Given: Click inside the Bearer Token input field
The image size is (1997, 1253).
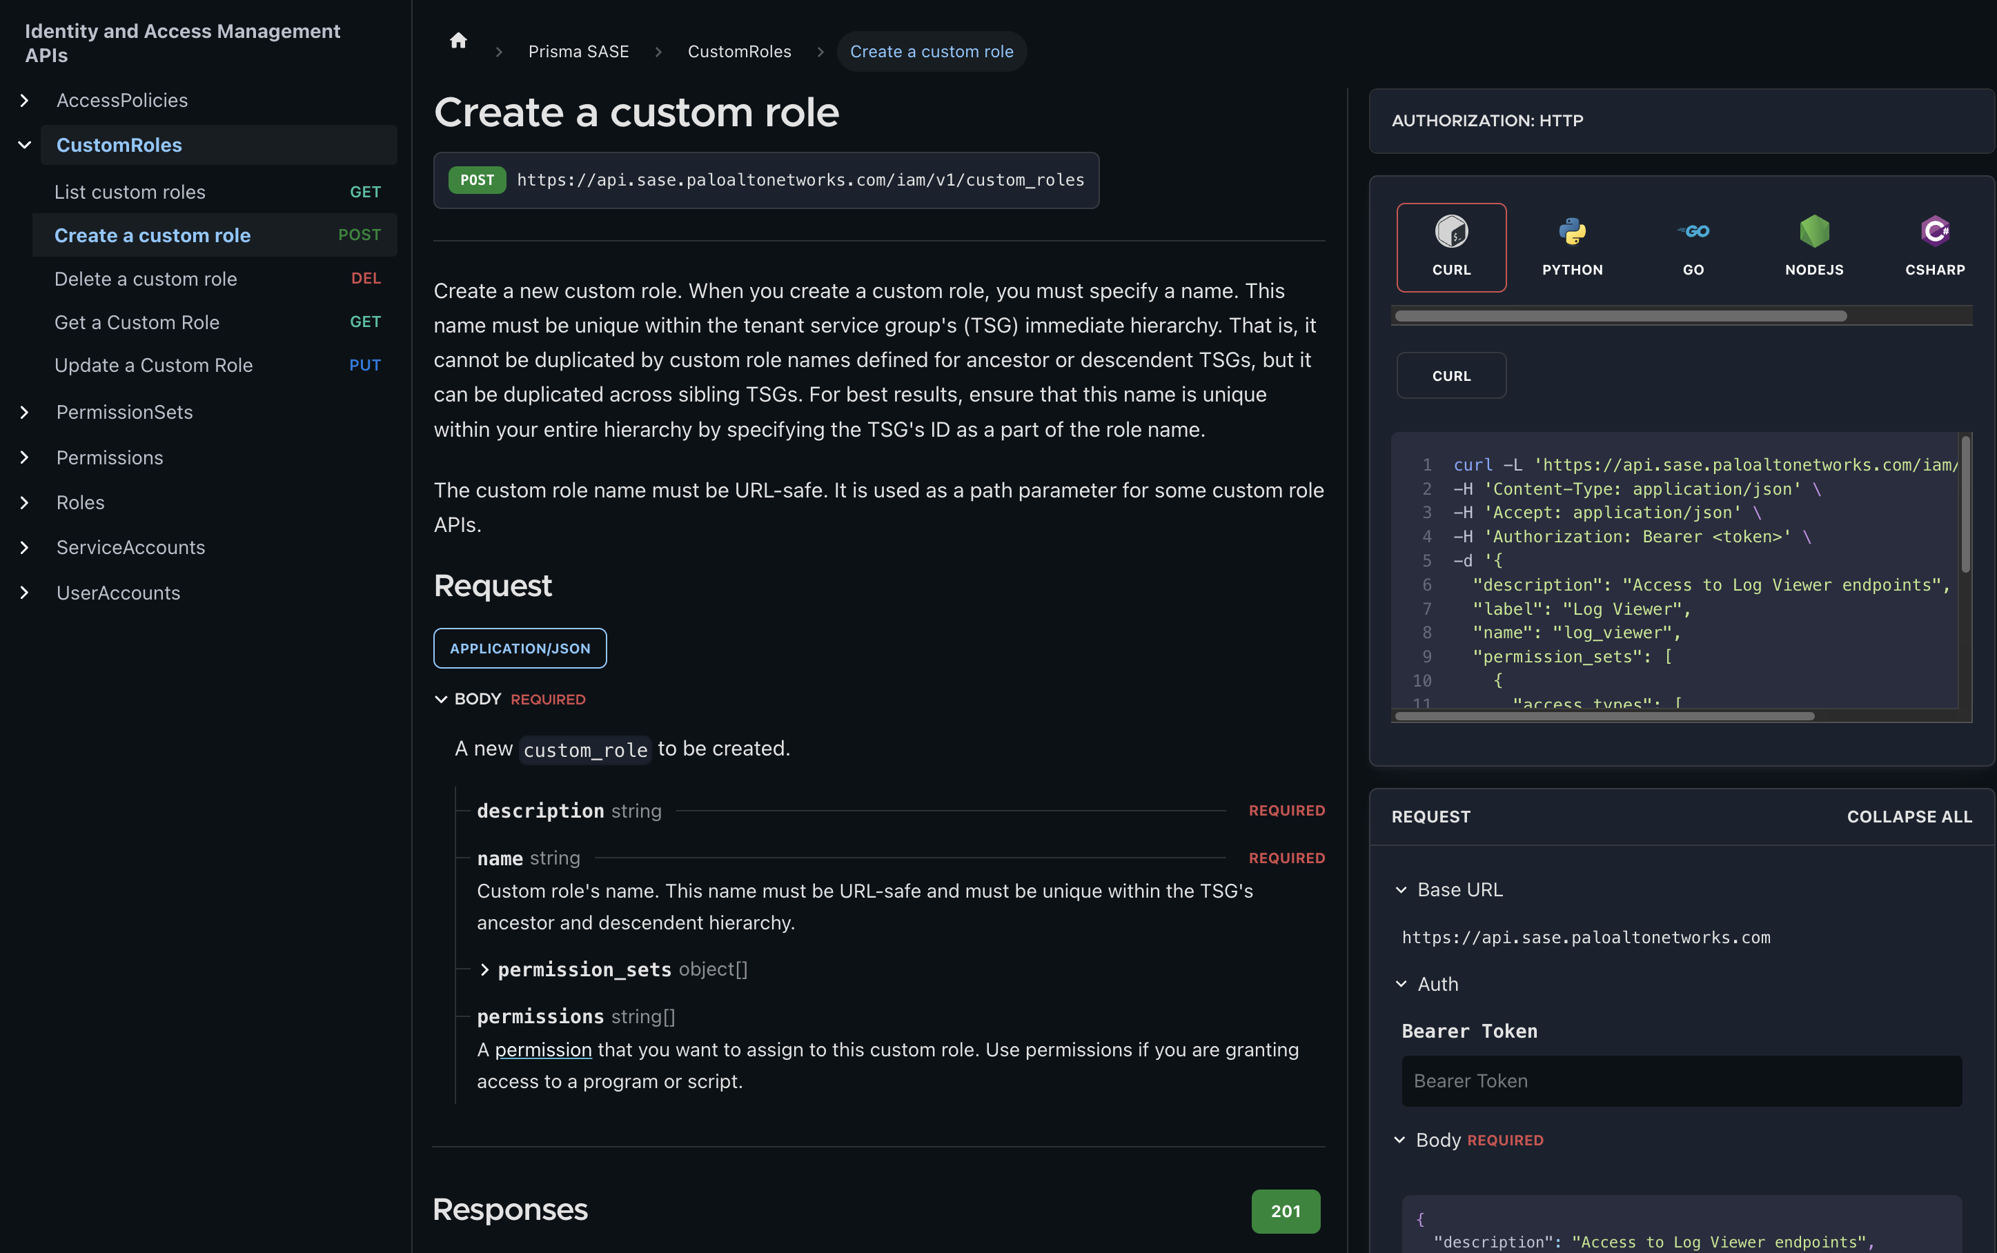Looking at the screenshot, I should (1680, 1081).
